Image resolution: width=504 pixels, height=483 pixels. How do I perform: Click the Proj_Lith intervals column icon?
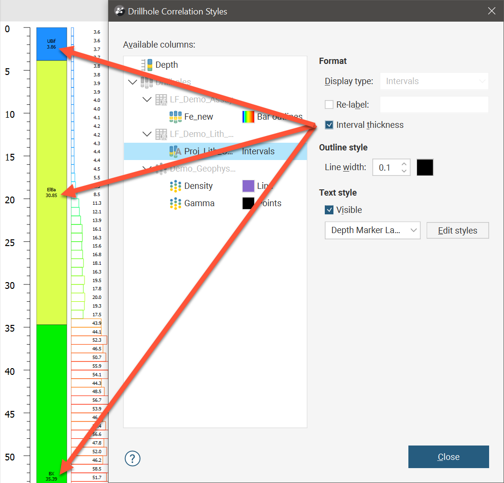[175, 151]
